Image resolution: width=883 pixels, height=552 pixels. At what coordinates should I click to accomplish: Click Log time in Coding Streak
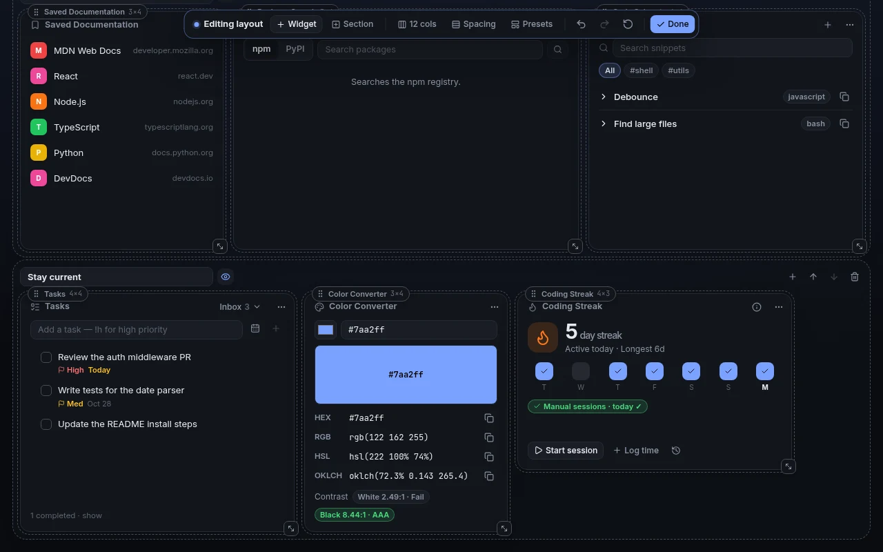point(636,451)
